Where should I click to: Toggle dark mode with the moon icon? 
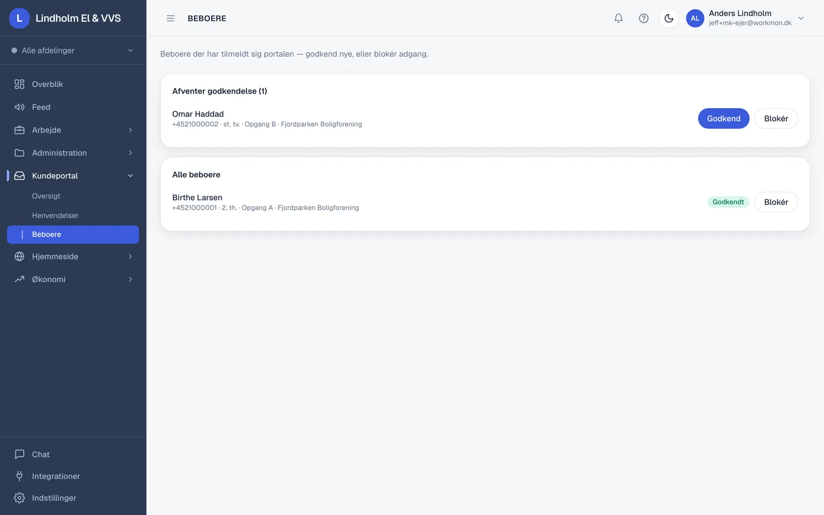[x=669, y=18]
